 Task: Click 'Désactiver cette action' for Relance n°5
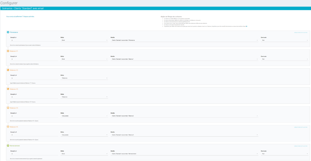pos(301,127)
